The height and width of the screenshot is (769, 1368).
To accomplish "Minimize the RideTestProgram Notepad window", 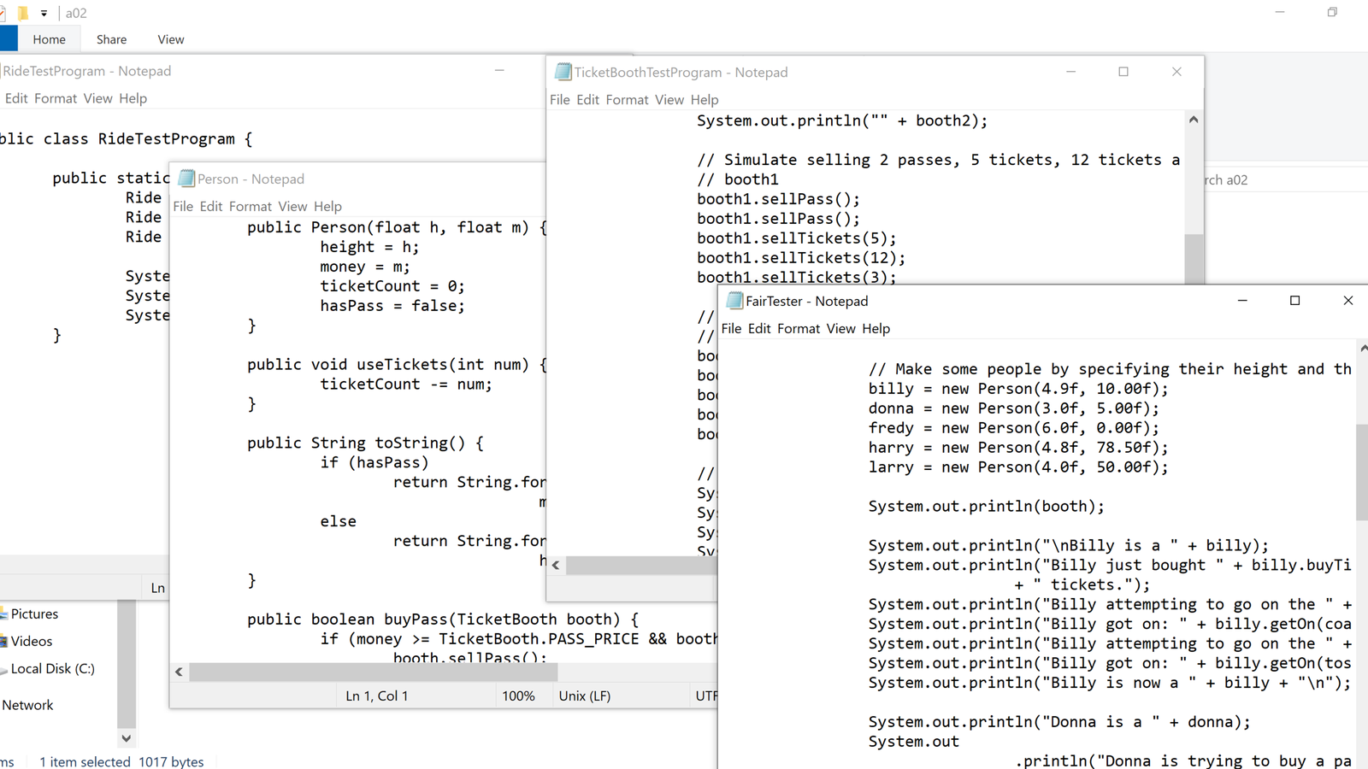I will [x=499, y=70].
